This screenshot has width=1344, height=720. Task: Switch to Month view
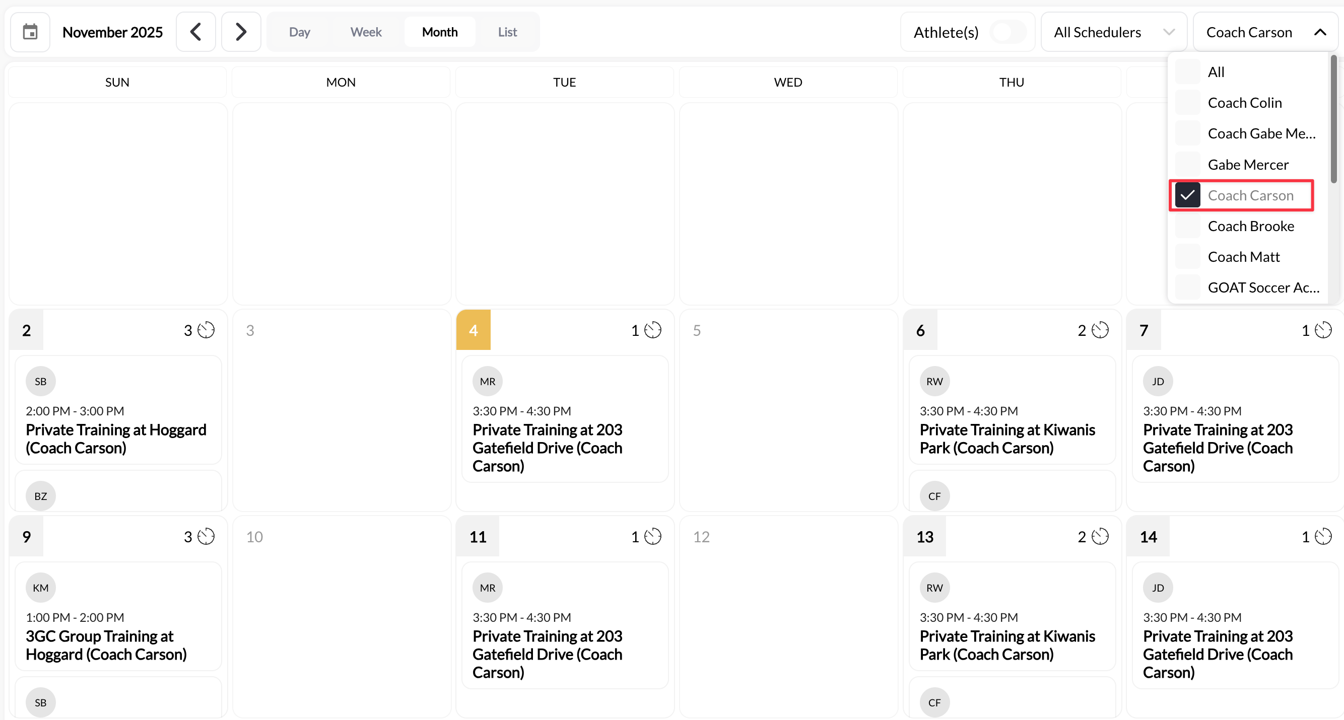click(x=439, y=32)
